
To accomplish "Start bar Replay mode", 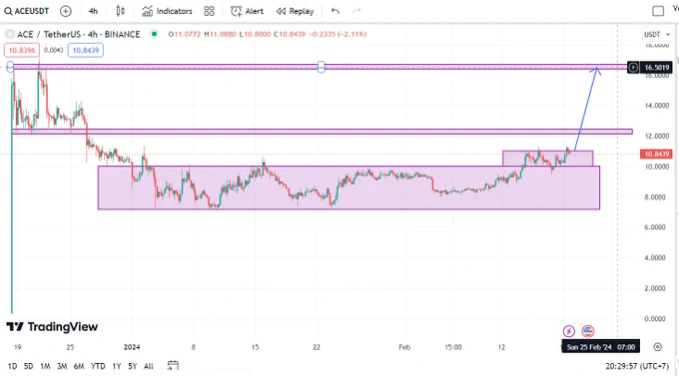I will tap(295, 11).
